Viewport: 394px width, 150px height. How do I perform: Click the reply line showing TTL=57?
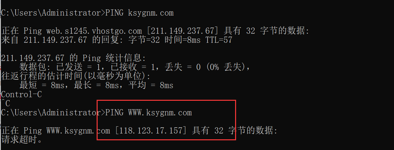pyautogui.click(x=117, y=40)
